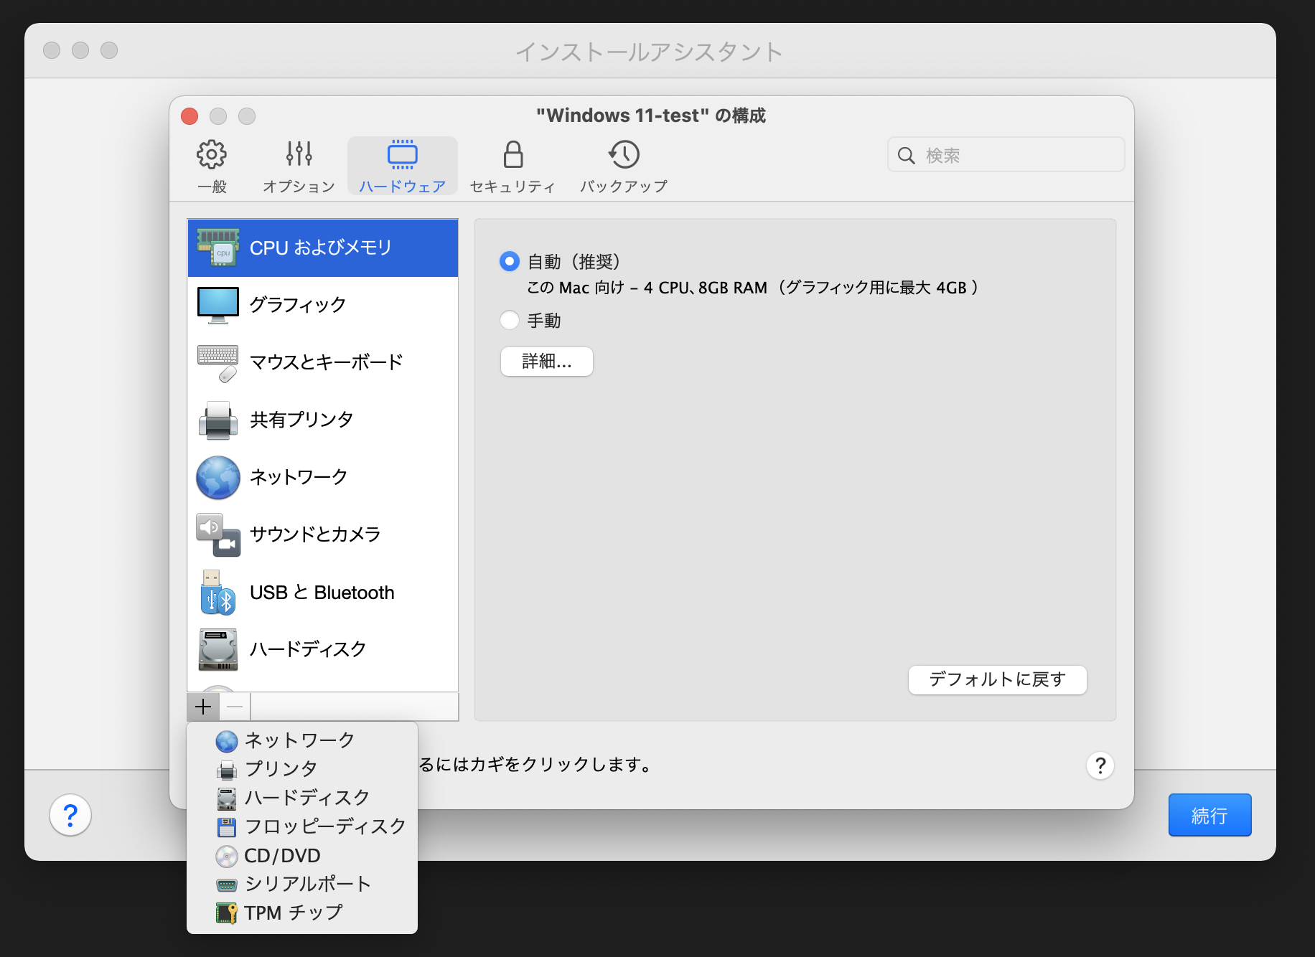Choose TPM チップ from the add menu
Image resolution: width=1315 pixels, height=957 pixels.
click(x=291, y=912)
